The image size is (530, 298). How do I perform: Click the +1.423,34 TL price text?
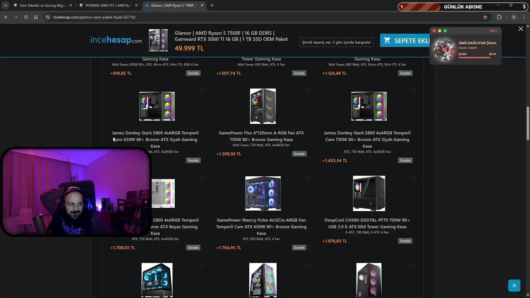click(x=335, y=161)
